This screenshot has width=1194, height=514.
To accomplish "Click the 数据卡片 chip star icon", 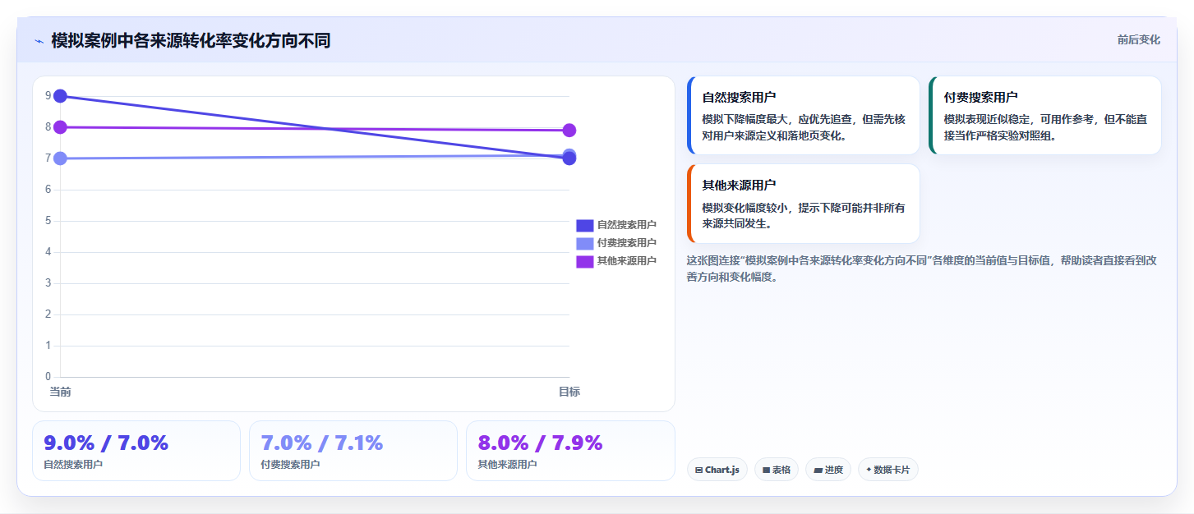I will coord(869,470).
